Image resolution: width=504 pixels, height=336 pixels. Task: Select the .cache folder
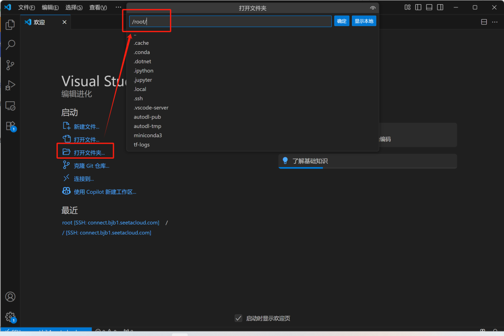[252, 43]
